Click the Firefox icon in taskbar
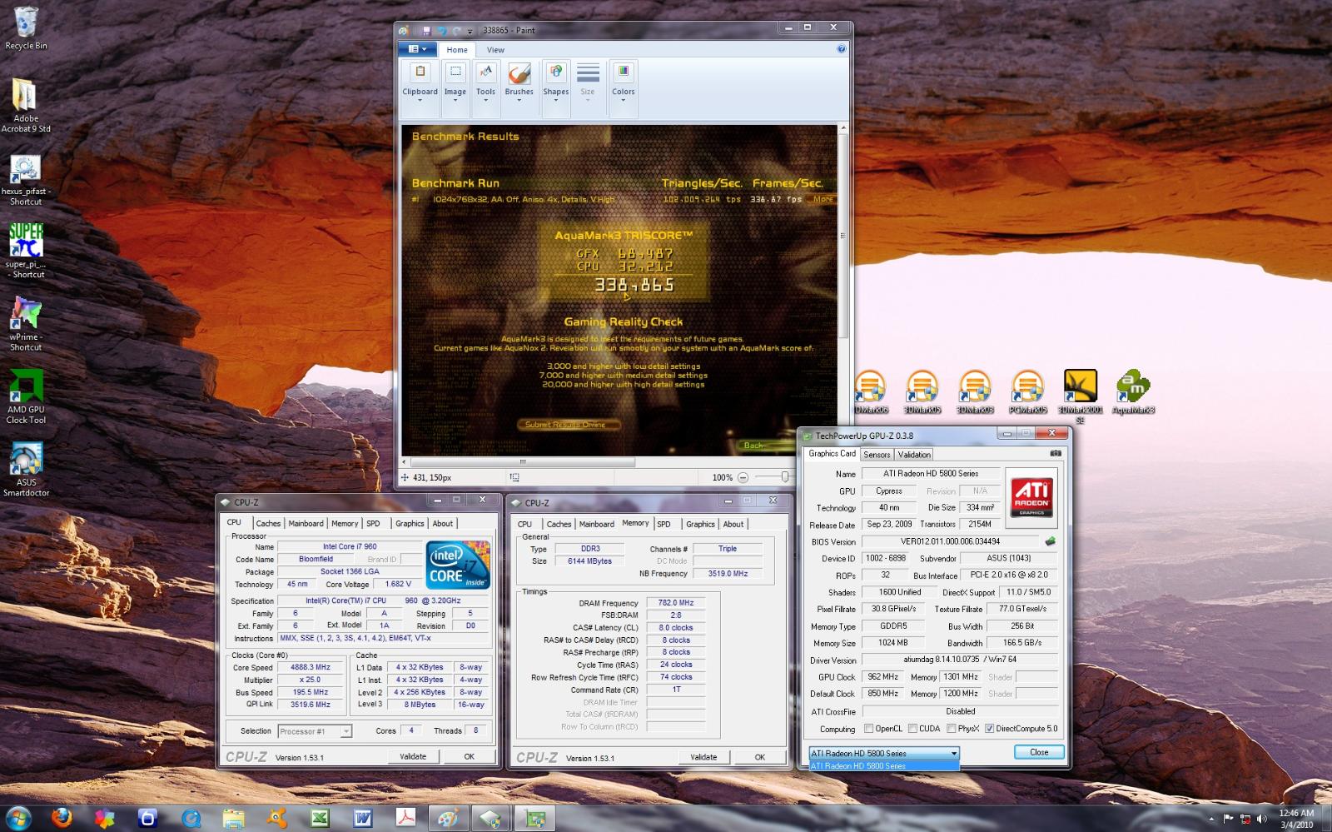The width and height of the screenshot is (1332, 832). coord(62,819)
